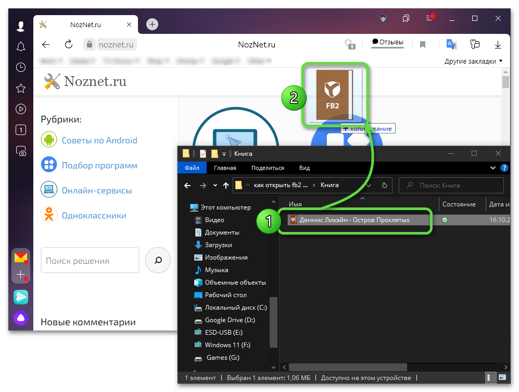Reload the NozNet.ru page
This screenshot has height=392, width=519.
coord(69,45)
